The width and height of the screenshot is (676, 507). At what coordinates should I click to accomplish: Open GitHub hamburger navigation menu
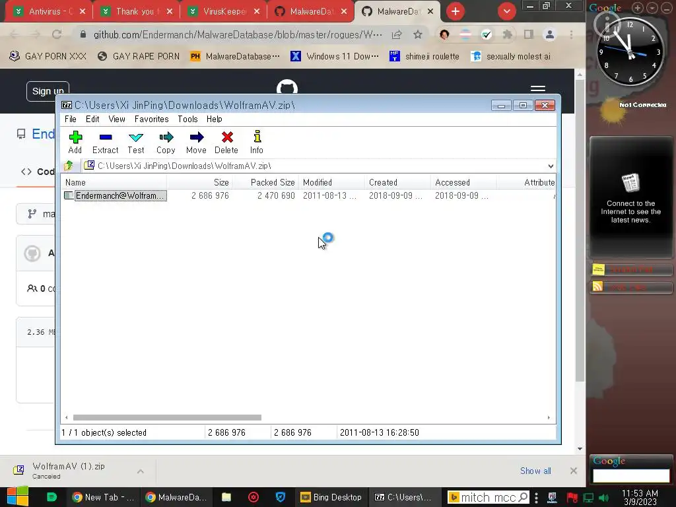click(537, 89)
